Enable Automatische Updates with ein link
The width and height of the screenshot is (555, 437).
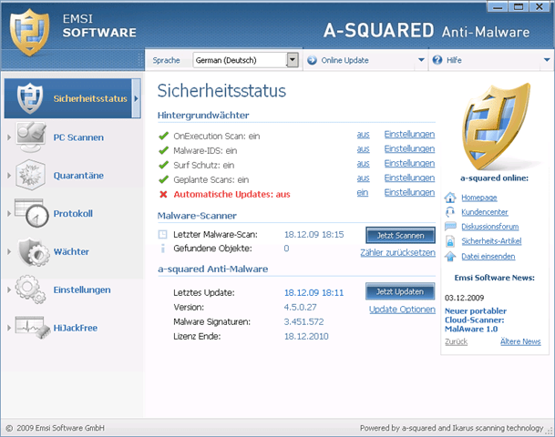[x=363, y=192]
